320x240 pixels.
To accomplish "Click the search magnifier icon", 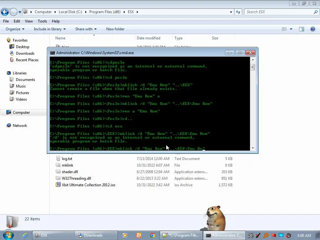I will tap(316, 12).
